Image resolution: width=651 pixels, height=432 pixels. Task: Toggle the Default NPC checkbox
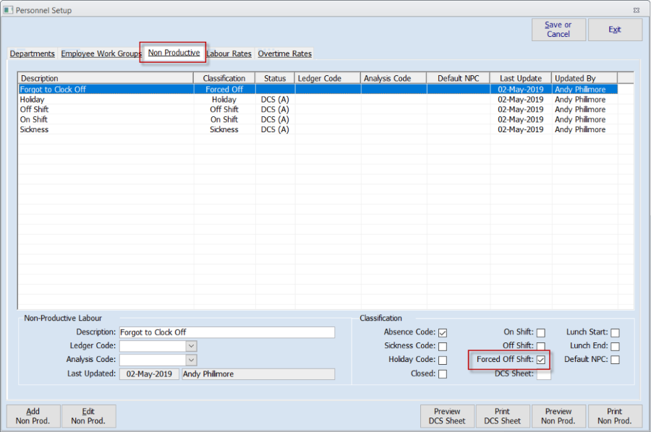tap(615, 360)
